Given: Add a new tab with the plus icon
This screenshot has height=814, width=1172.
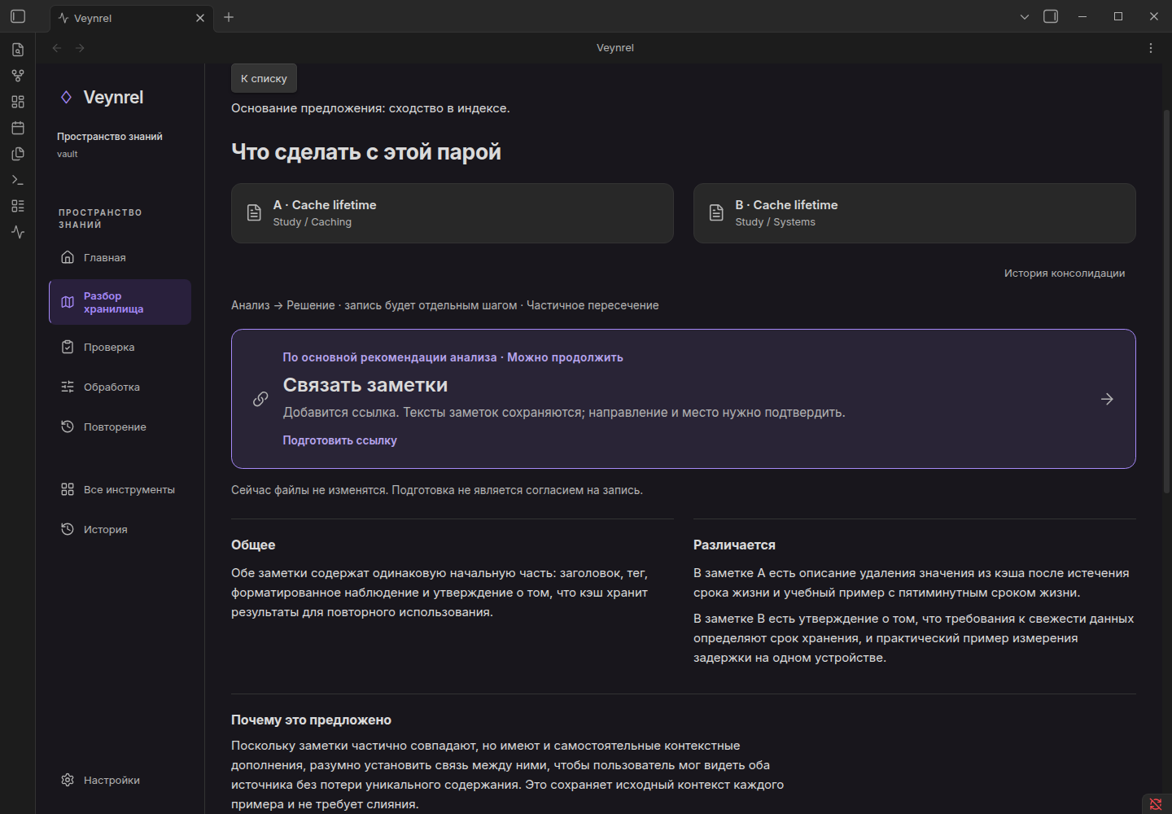Looking at the screenshot, I should click(229, 17).
